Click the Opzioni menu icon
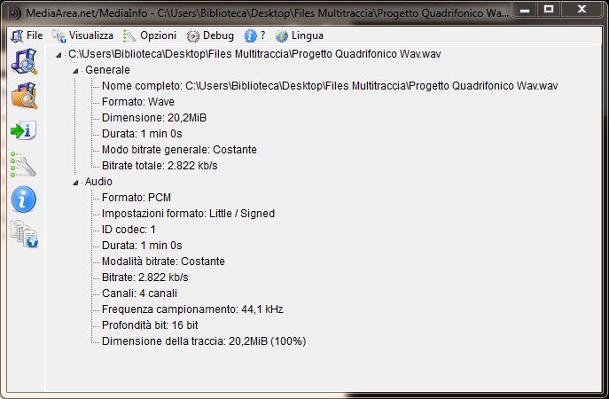Screen dimensions: 609x399 pos(129,35)
